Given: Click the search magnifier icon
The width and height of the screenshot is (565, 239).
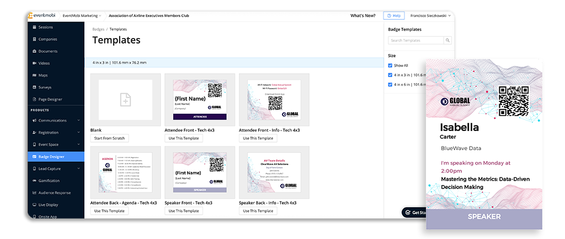Looking at the screenshot, I should 447,41.
